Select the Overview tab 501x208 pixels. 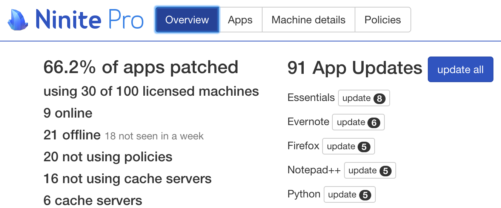pyautogui.click(x=187, y=20)
